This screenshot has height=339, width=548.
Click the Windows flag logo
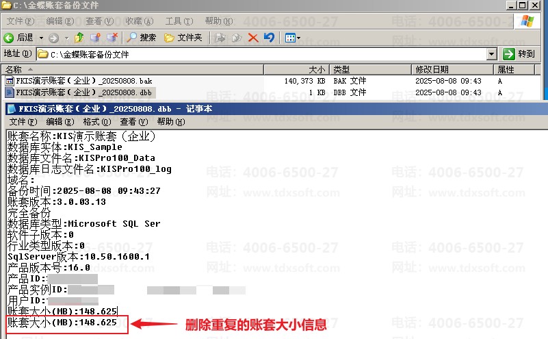(527, 21)
